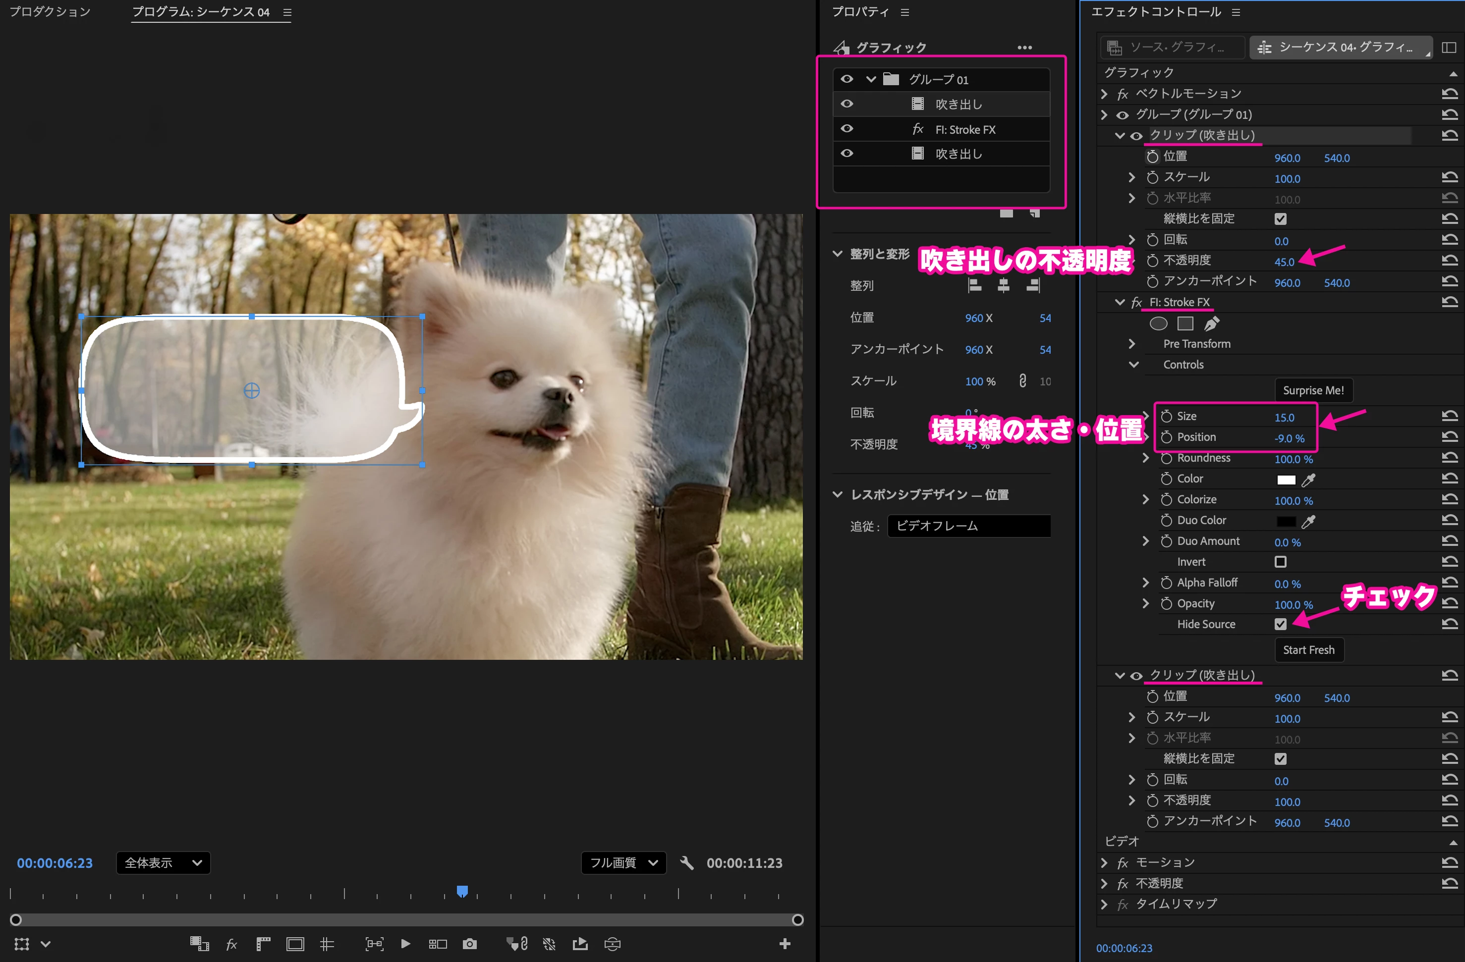Expand the ベクトルモーション effect

click(x=1104, y=94)
